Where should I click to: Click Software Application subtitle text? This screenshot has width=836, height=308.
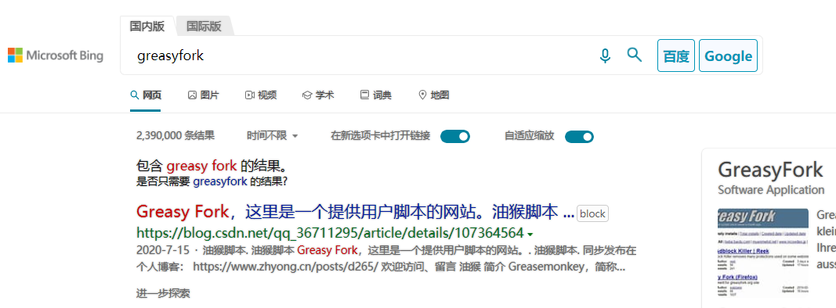[x=771, y=190]
